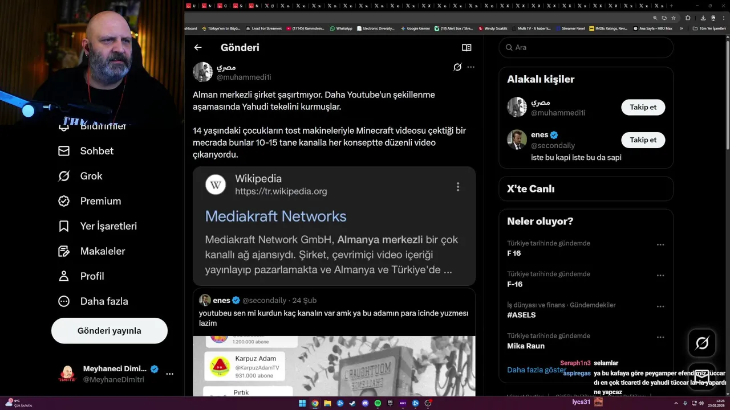Open the browser extensions puzzle icon
The image size is (730, 410).
(688, 18)
